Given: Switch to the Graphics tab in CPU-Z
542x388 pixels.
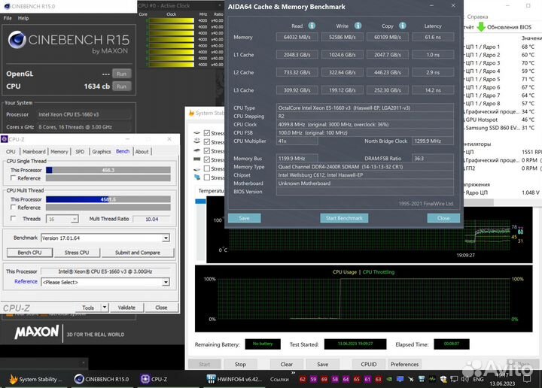Looking at the screenshot, I should tap(102, 152).
